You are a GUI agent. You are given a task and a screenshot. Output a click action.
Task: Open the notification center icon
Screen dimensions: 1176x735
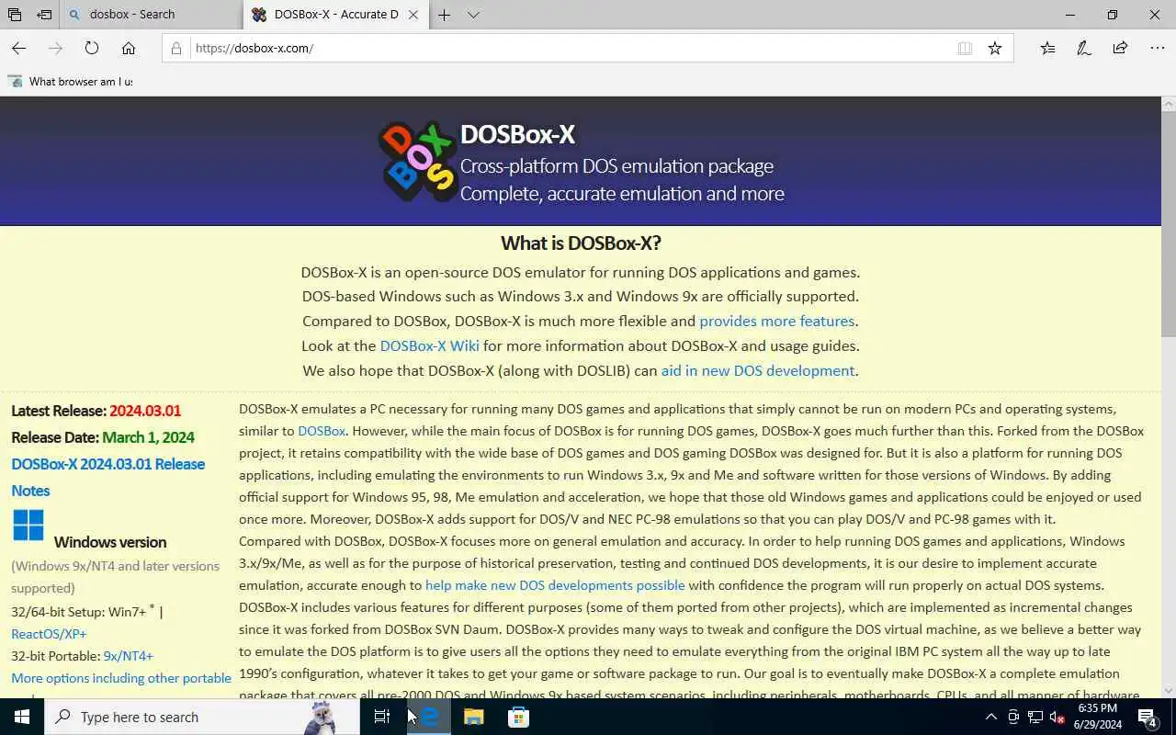click(x=1148, y=717)
